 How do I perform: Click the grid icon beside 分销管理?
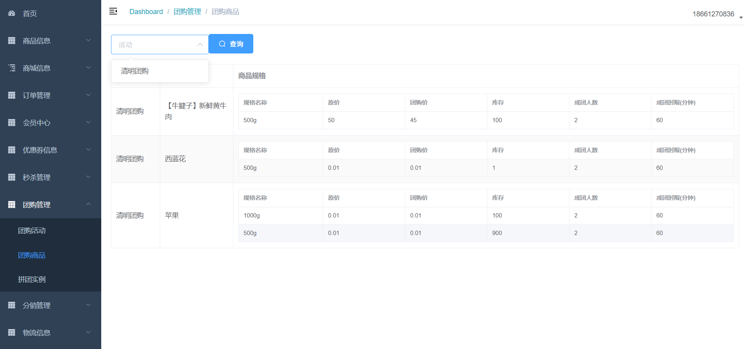[12, 305]
